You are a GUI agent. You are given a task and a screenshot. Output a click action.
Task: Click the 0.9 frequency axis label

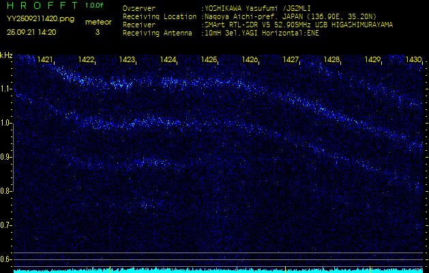7,157
